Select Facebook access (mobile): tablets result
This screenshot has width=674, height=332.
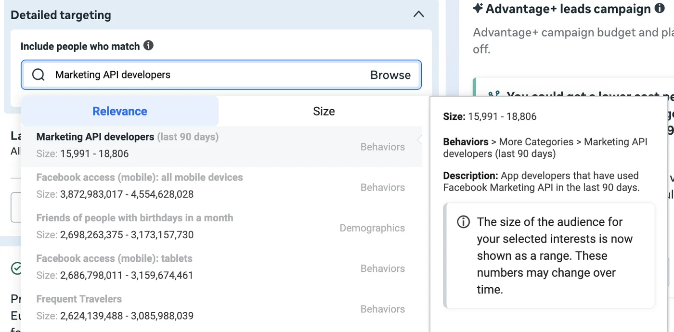coord(222,268)
